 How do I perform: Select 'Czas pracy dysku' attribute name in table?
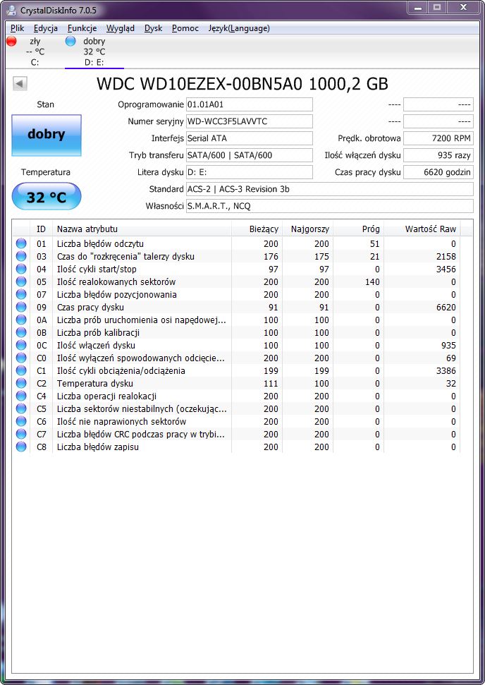tap(90, 307)
